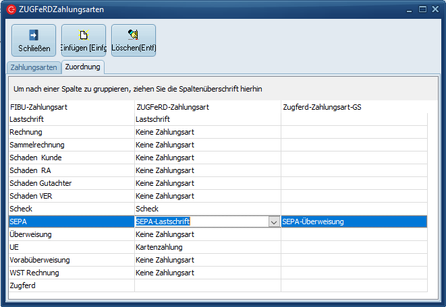Maximize the ZUGFeRDZahlungsarten window
Screen dimensions: 446x307
click(422, 9)
